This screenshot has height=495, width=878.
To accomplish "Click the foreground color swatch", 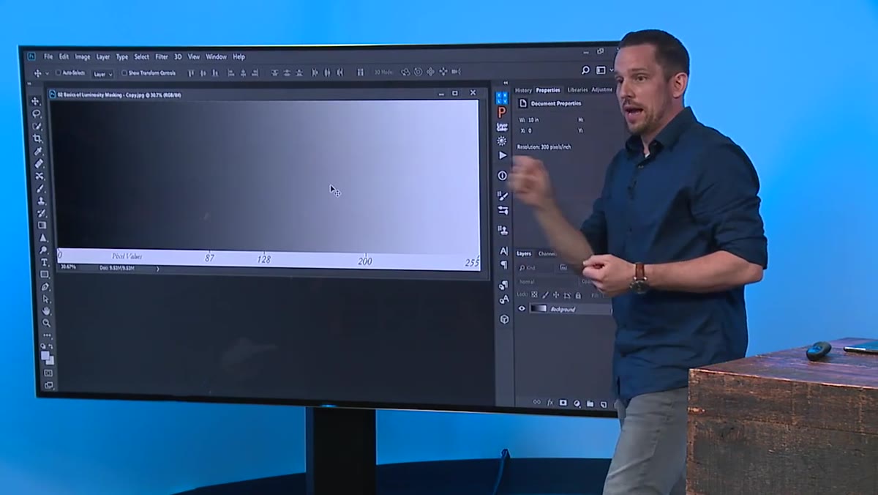I will pyautogui.click(x=45, y=356).
